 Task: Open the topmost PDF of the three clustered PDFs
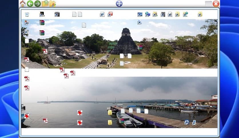click(x=62, y=70)
